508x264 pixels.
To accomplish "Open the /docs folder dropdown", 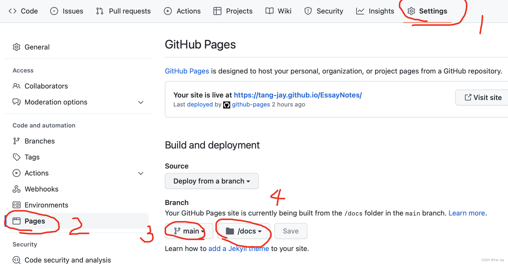I will pyautogui.click(x=244, y=231).
